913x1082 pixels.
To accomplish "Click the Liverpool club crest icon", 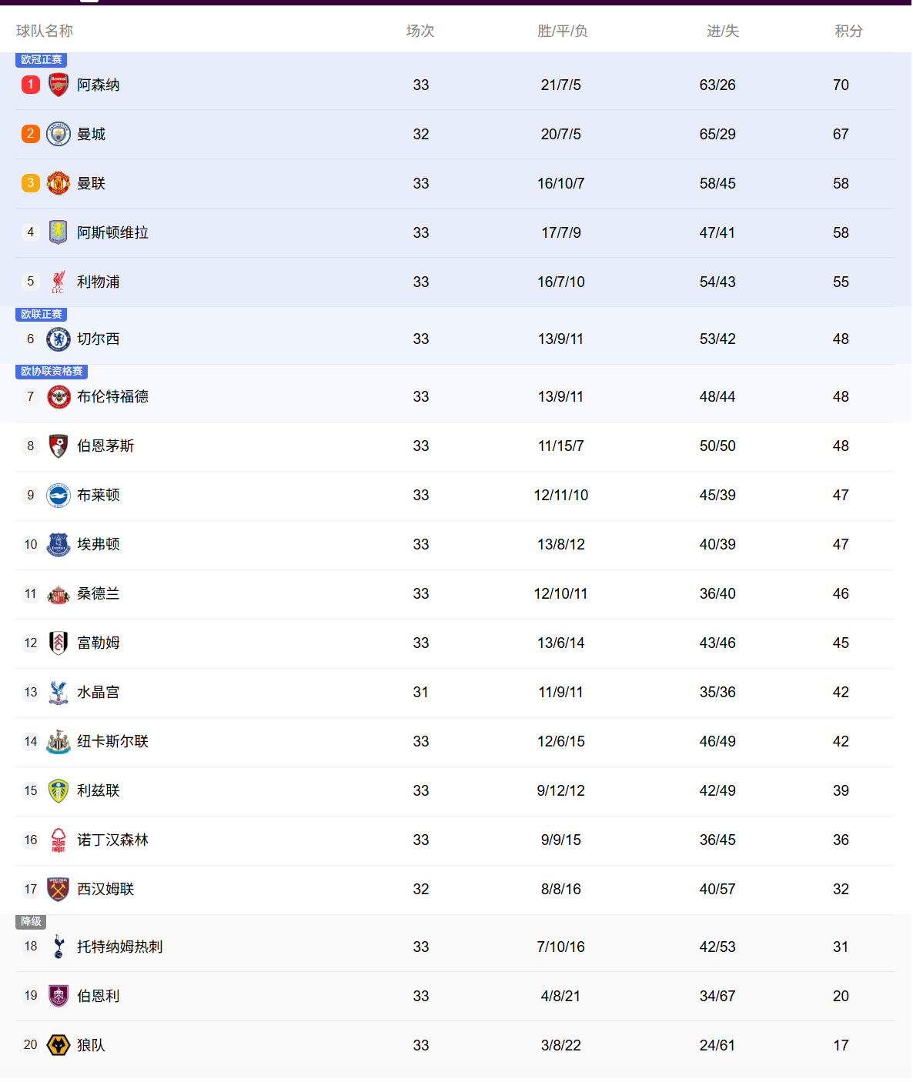I will (59, 282).
